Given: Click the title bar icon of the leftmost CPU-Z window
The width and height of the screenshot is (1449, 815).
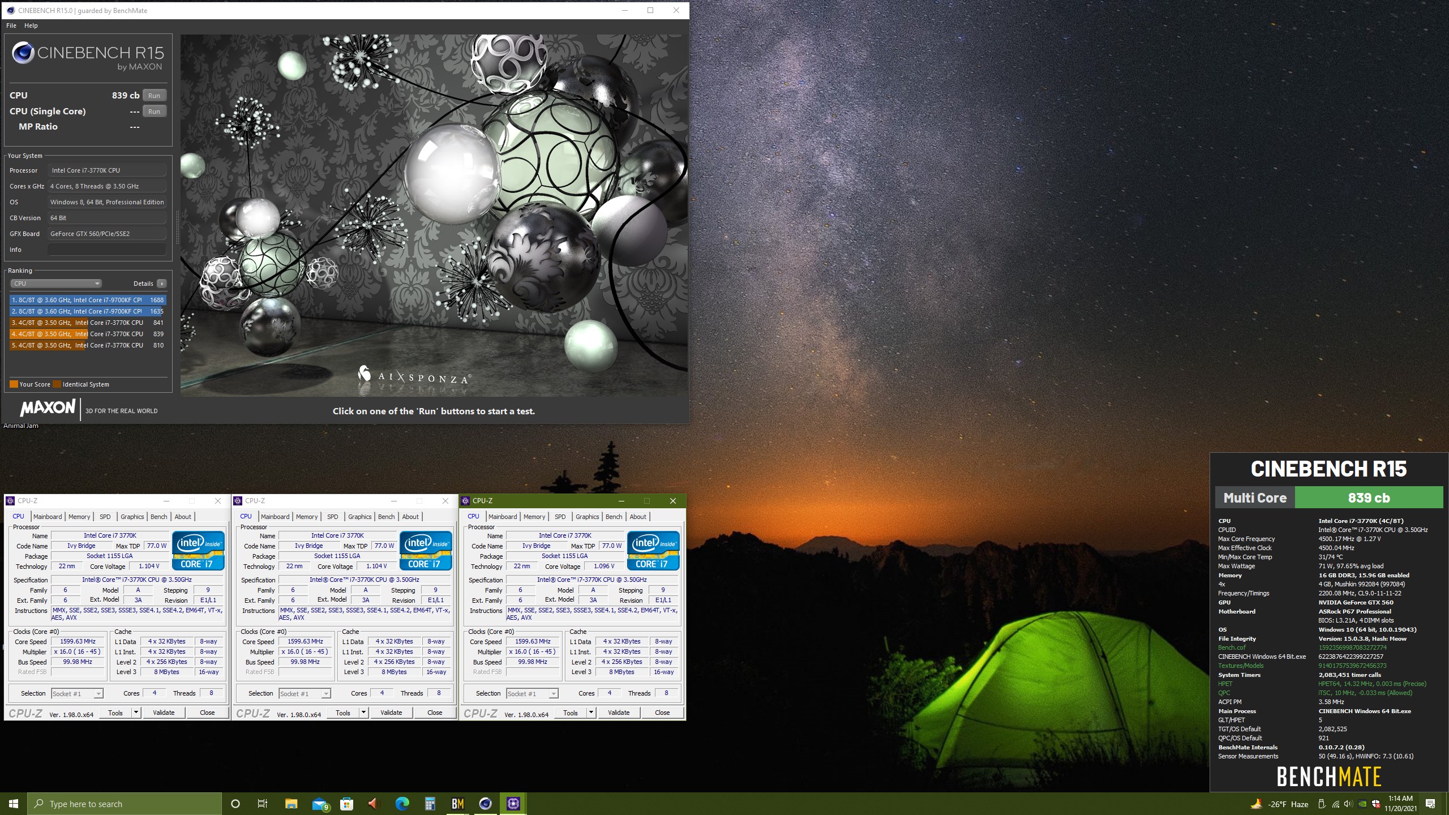Looking at the screenshot, I should click(x=10, y=501).
